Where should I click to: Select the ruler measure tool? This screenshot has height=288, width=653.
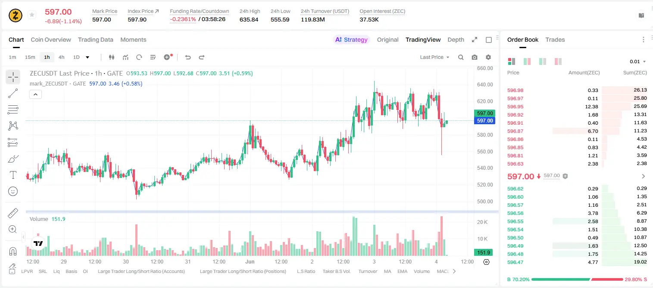[x=13, y=213]
